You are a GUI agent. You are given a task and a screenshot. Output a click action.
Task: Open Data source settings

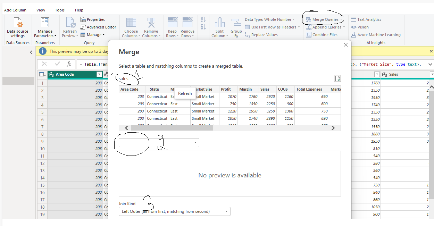click(x=18, y=27)
